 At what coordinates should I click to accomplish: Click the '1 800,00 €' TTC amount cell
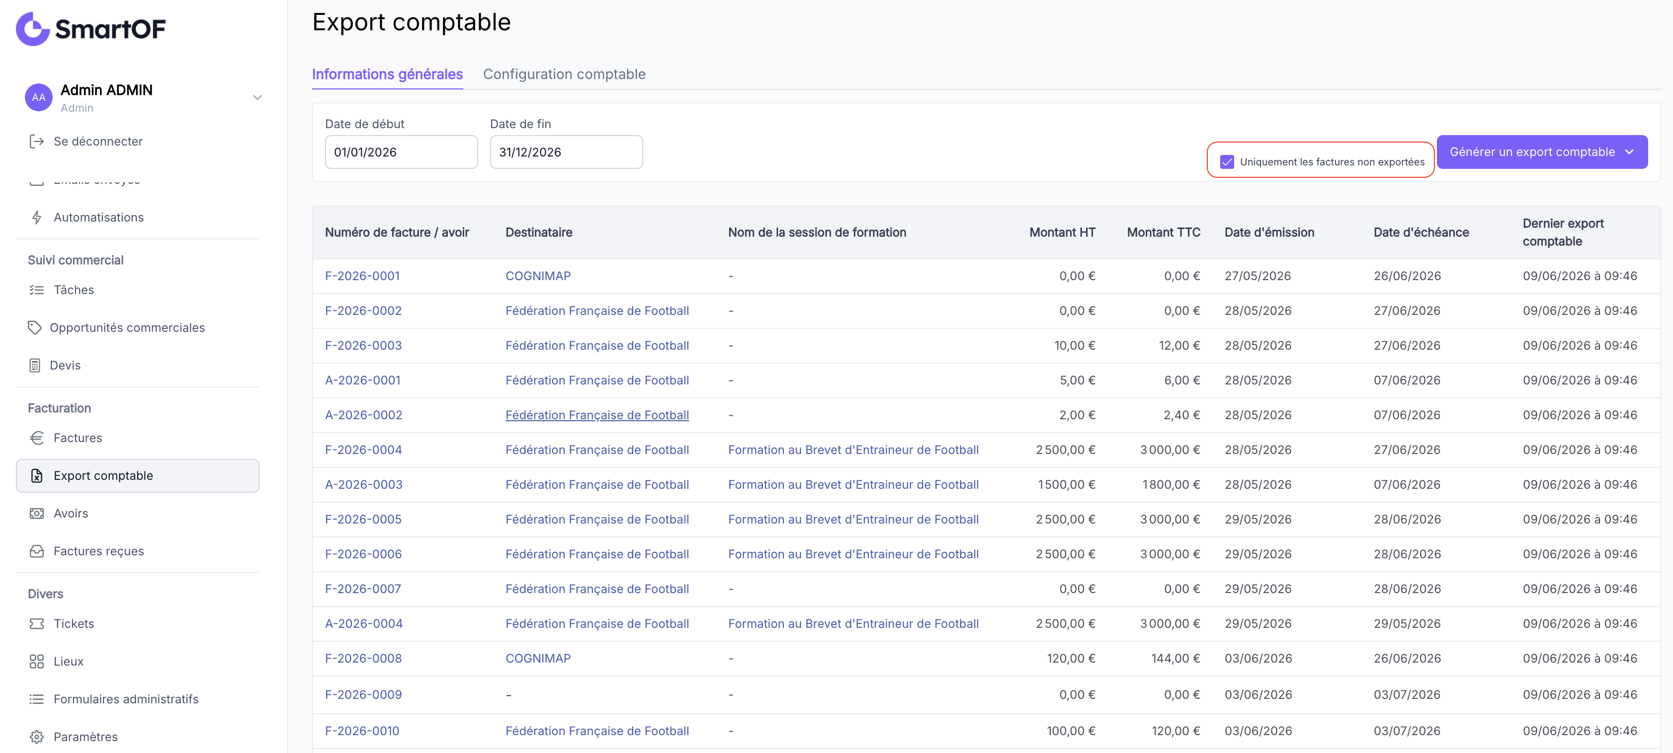(1171, 485)
